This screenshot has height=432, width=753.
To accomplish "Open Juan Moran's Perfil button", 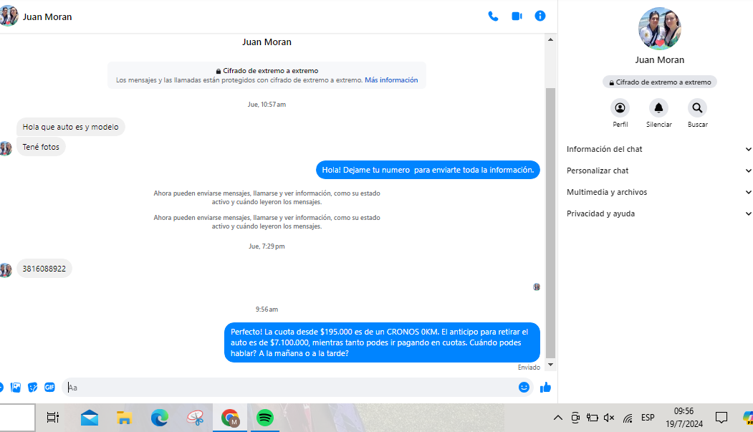I will (x=620, y=108).
